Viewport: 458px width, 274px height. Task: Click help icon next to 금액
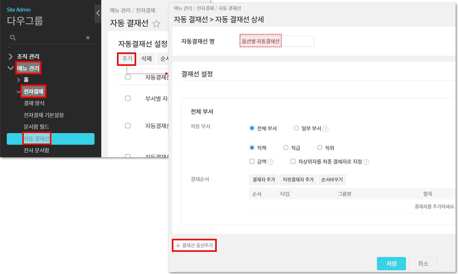point(270,162)
